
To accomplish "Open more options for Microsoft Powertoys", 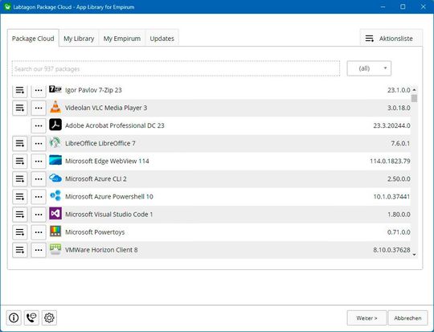I will click(39, 232).
